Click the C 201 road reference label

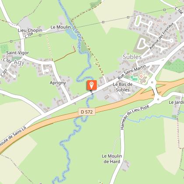4,73
